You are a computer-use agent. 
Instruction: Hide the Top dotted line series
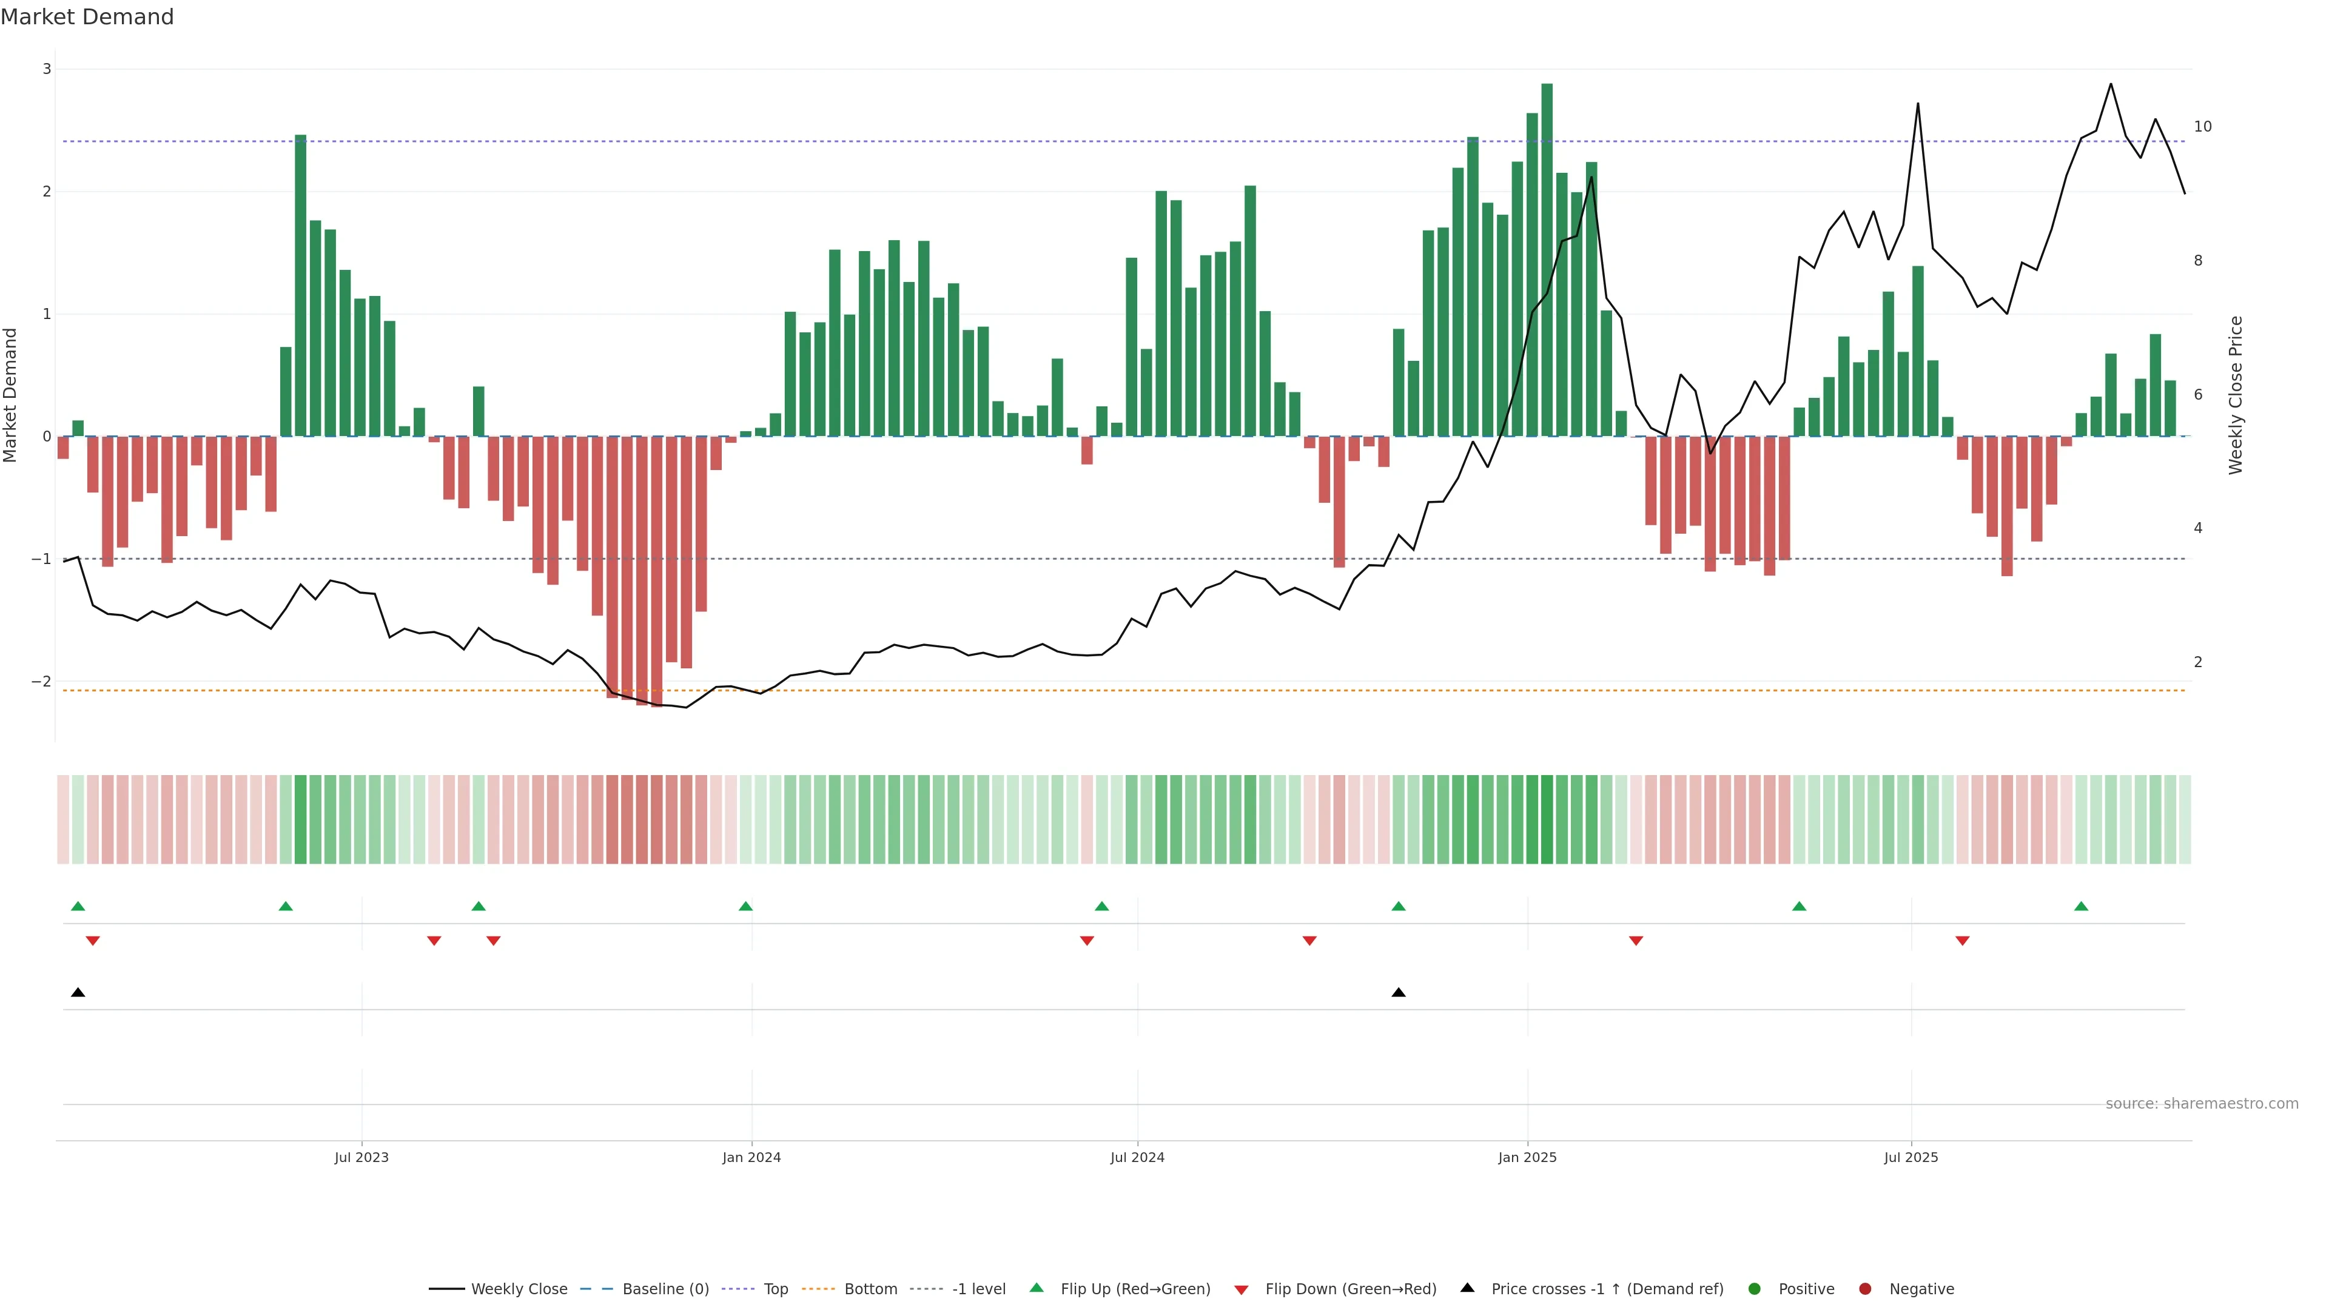click(x=775, y=1289)
